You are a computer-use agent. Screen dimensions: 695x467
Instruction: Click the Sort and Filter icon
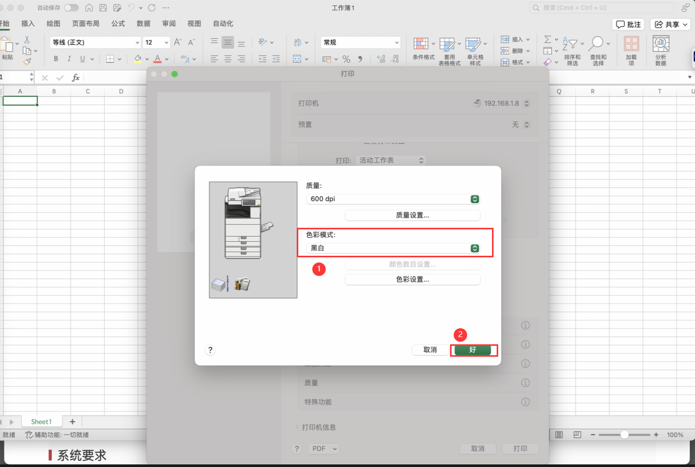click(x=572, y=51)
